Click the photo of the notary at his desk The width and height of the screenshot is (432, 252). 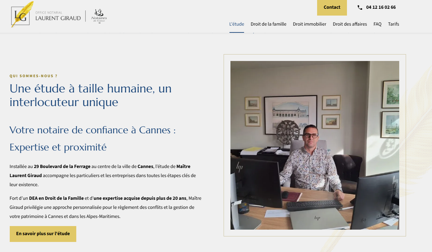tap(315, 145)
